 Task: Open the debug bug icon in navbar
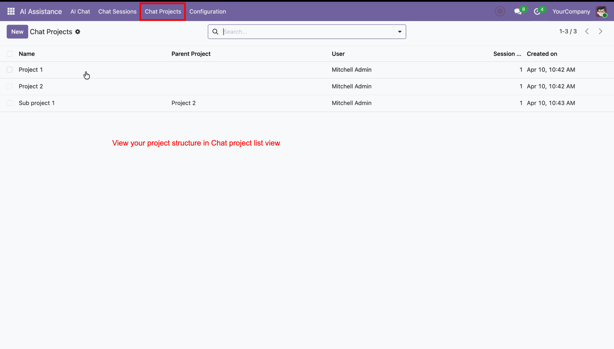(x=500, y=11)
